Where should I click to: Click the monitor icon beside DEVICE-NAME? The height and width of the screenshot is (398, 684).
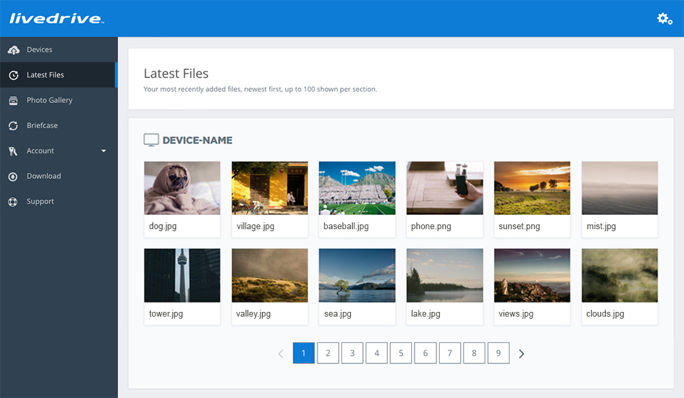click(151, 140)
